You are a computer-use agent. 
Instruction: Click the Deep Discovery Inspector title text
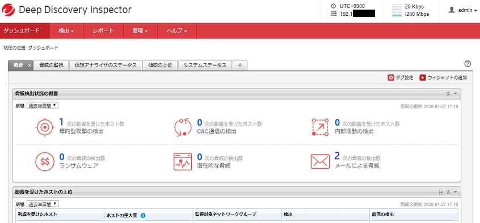pos(75,10)
